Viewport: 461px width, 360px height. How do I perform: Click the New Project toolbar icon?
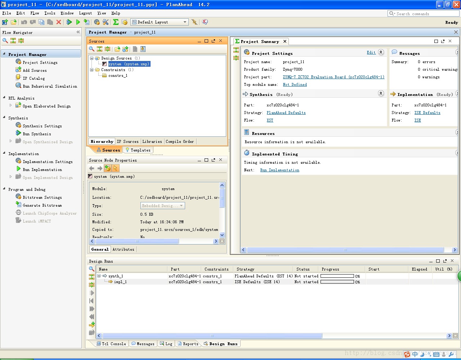5,22
